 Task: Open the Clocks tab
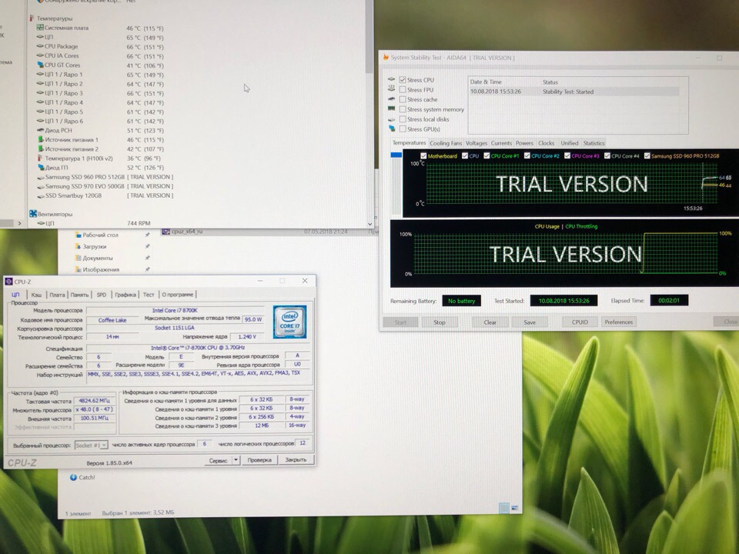pyautogui.click(x=546, y=143)
